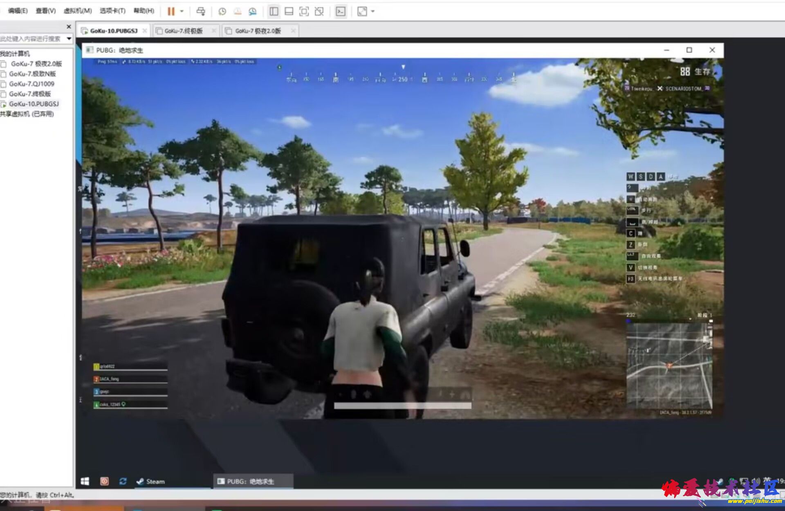
Task: Open the snapshot manager
Action: click(x=253, y=11)
